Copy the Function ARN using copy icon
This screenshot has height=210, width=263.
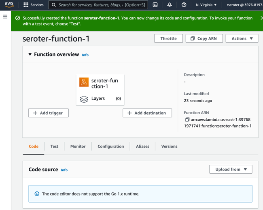(187, 120)
